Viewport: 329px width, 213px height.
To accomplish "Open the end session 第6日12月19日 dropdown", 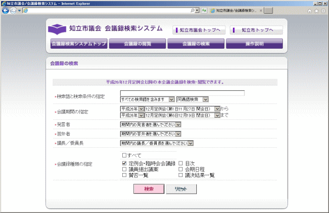I will click(x=183, y=116).
